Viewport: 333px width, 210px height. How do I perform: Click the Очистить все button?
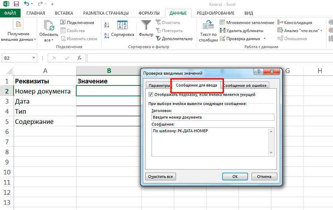[160, 177]
